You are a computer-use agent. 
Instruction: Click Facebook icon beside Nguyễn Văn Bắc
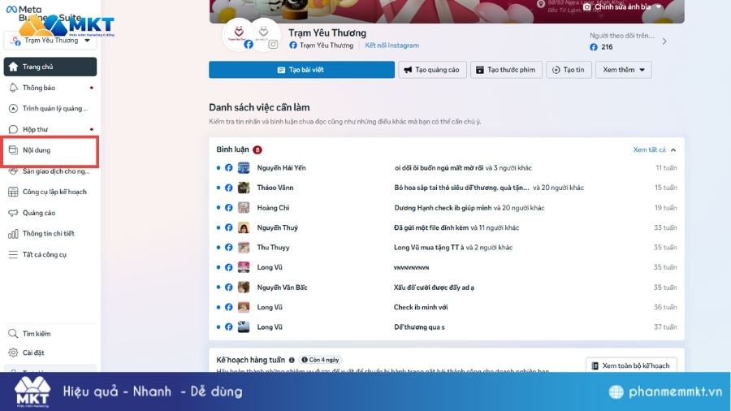click(x=228, y=288)
